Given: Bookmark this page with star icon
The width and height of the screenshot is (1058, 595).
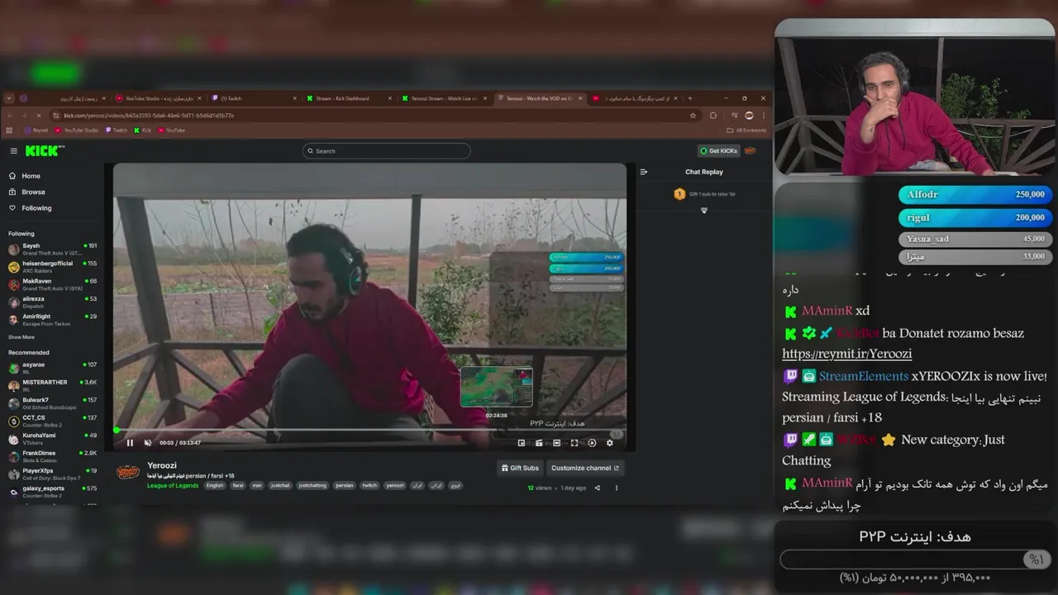Looking at the screenshot, I should click(x=693, y=116).
